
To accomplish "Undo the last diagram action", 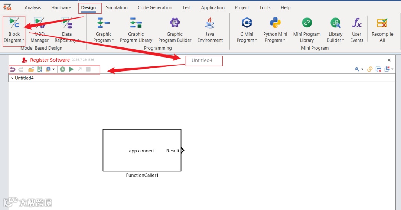I will click(13, 69).
